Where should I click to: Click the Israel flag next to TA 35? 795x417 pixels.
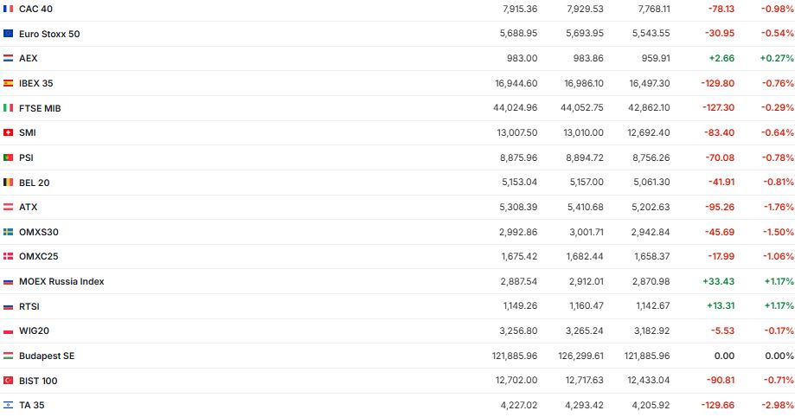tap(9, 405)
